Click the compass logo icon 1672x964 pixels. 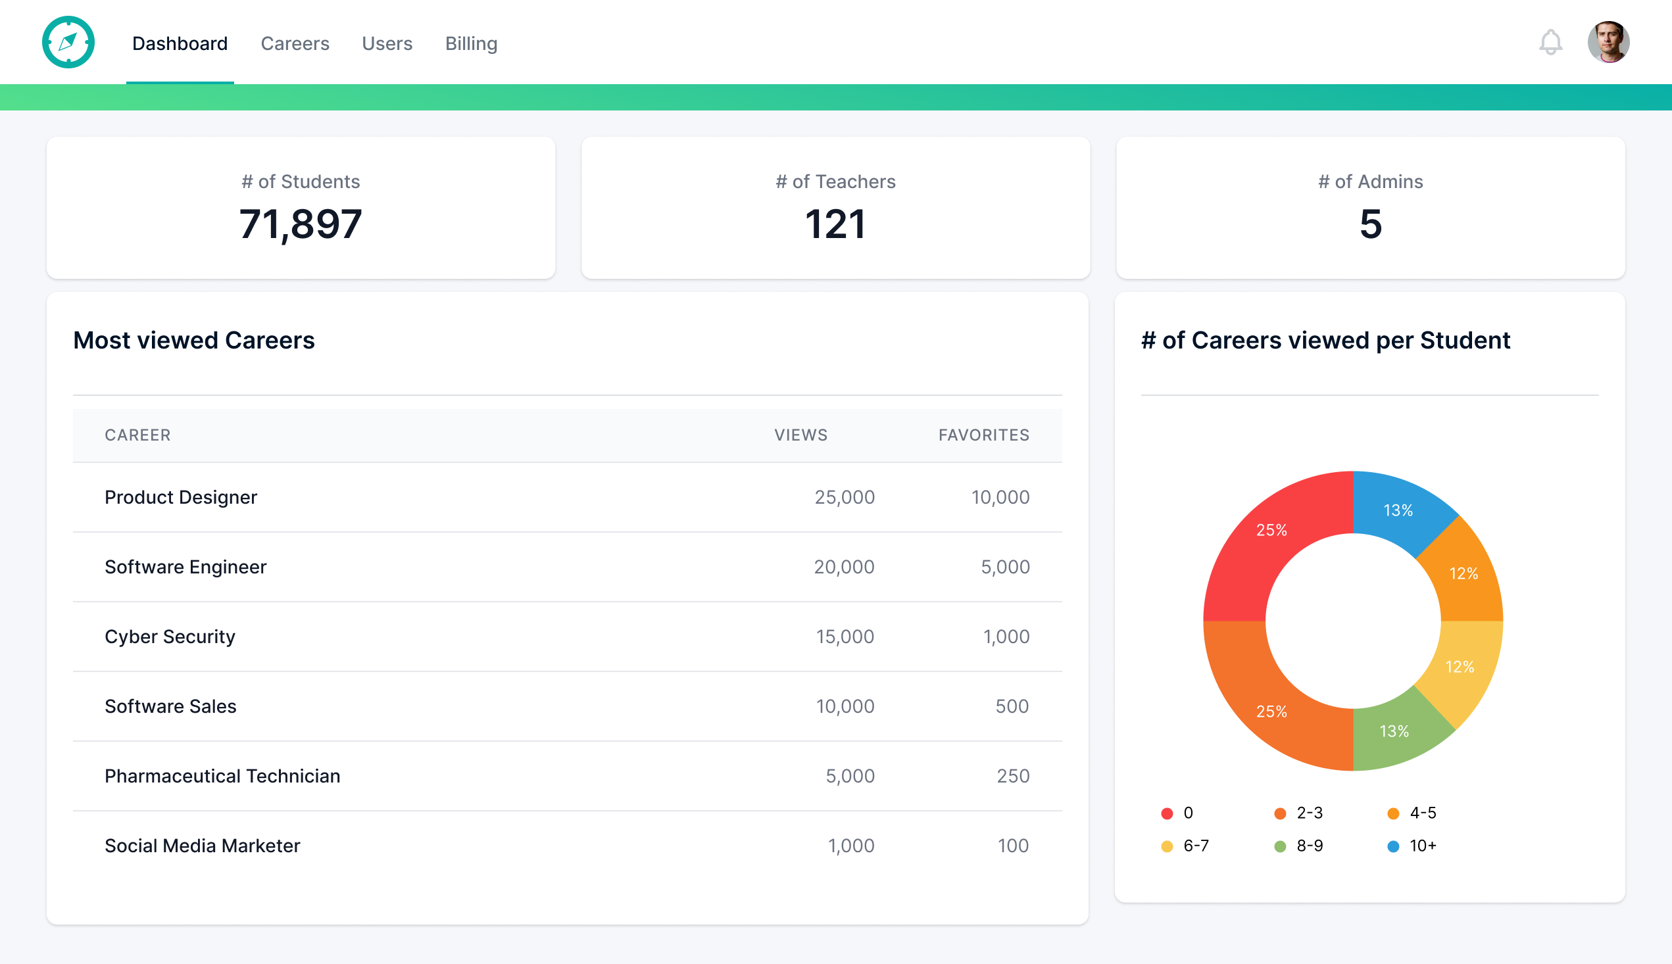click(68, 41)
